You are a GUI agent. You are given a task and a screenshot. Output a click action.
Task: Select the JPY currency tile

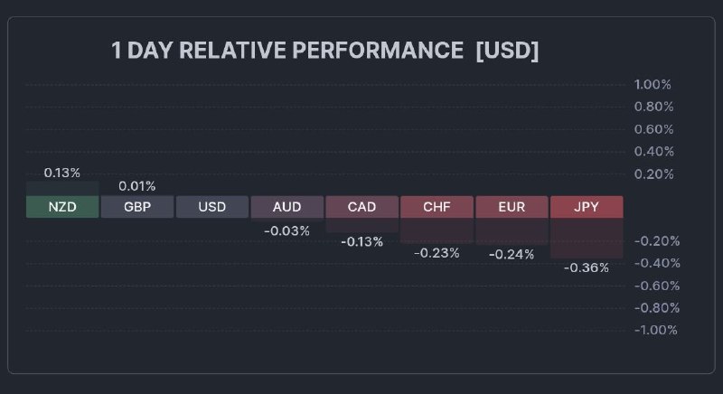tap(587, 207)
